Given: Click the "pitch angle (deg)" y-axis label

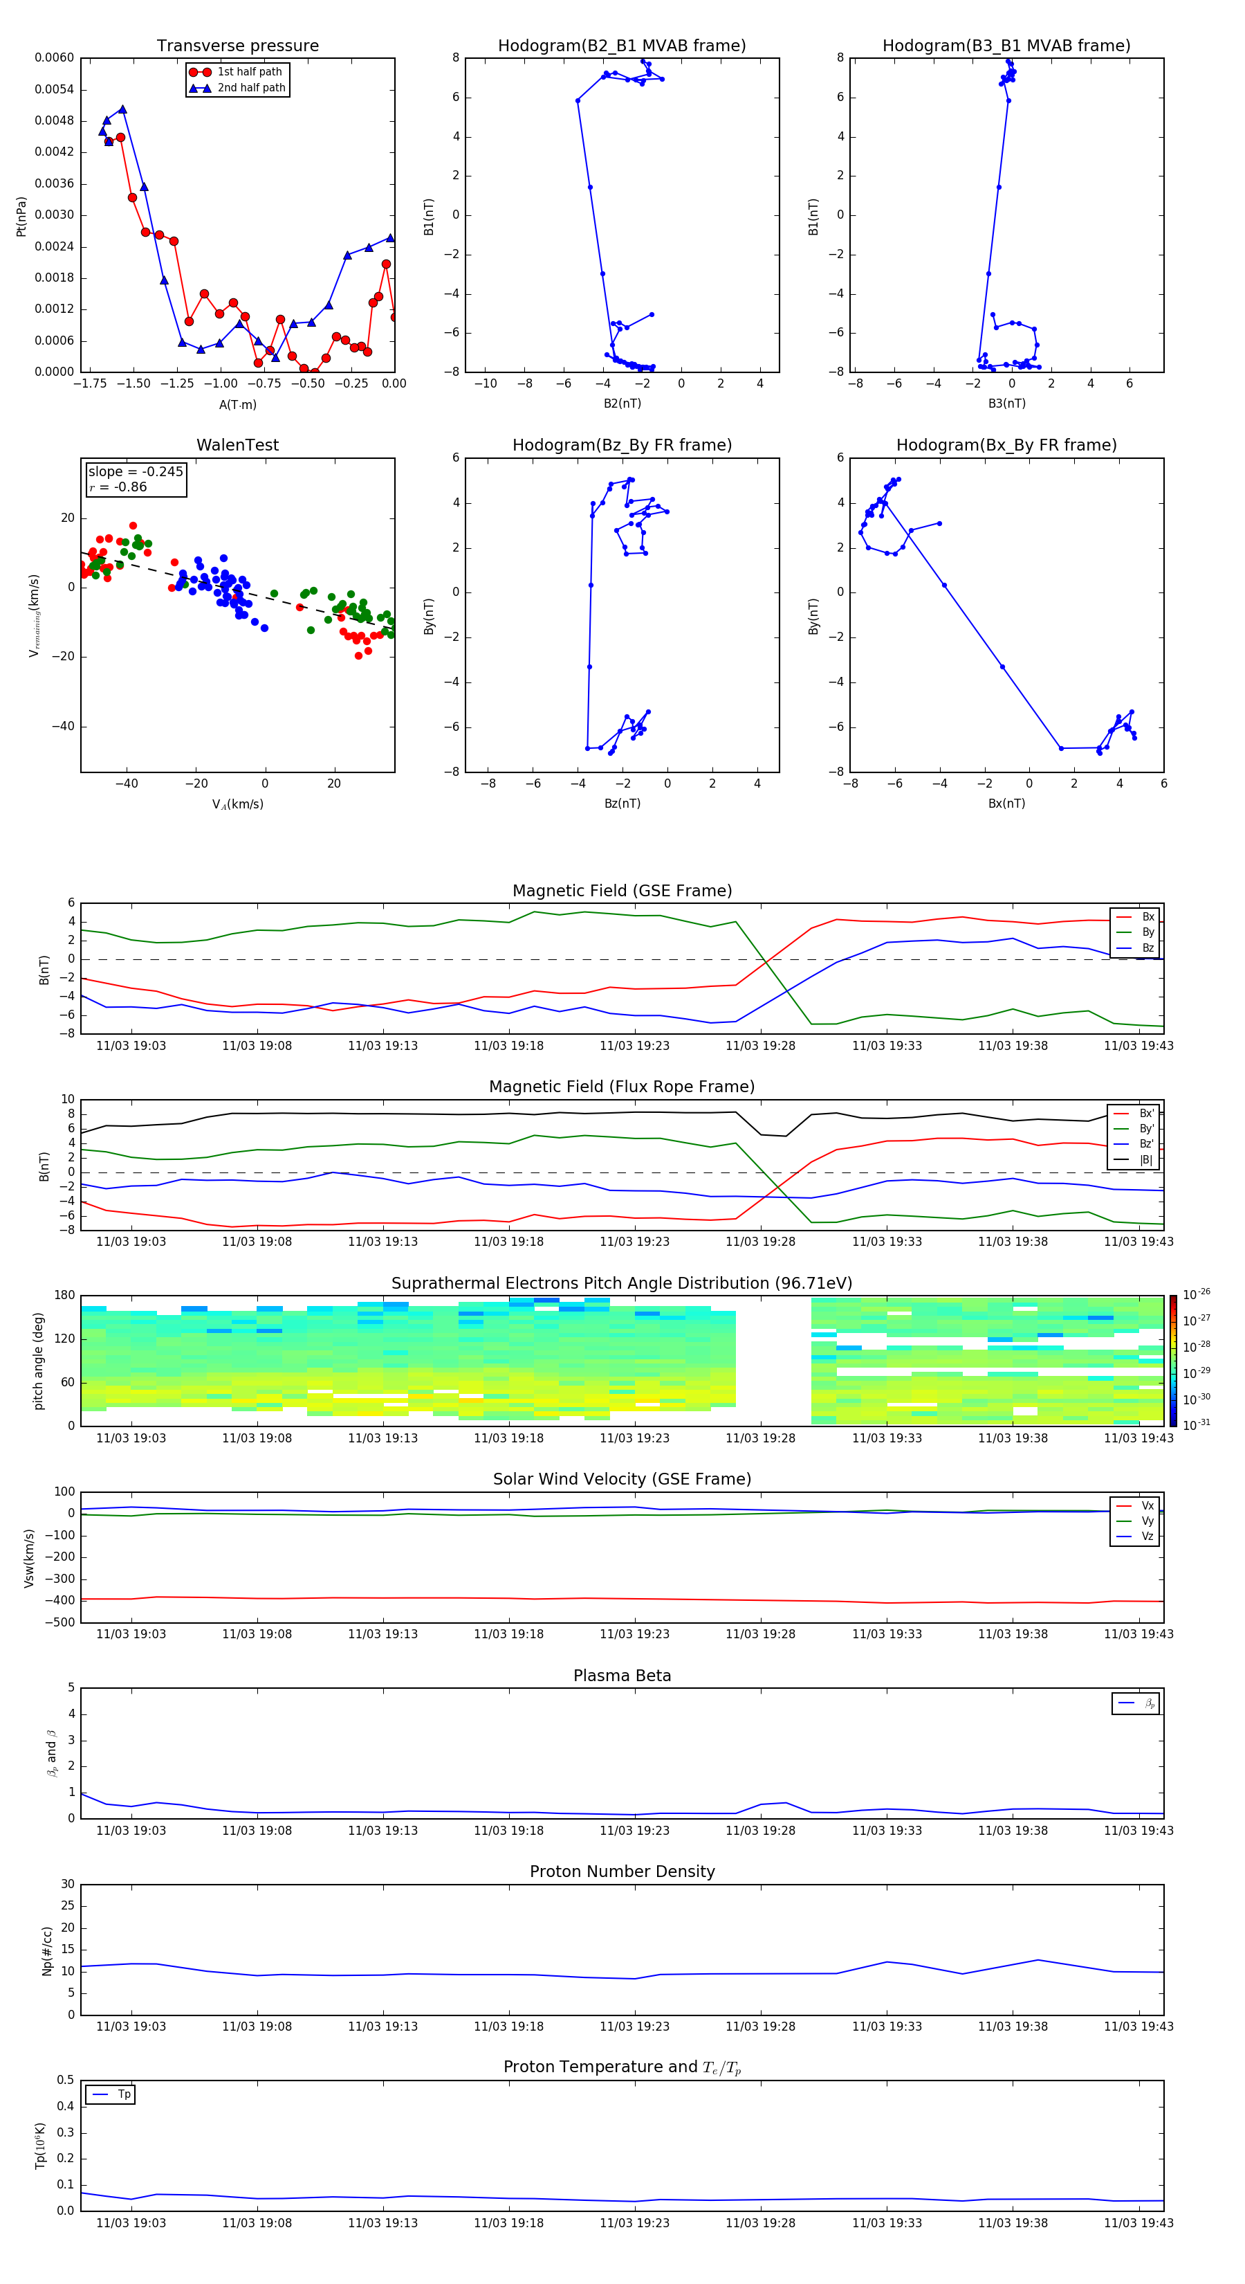Looking at the screenshot, I should pyautogui.click(x=38, y=1361).
